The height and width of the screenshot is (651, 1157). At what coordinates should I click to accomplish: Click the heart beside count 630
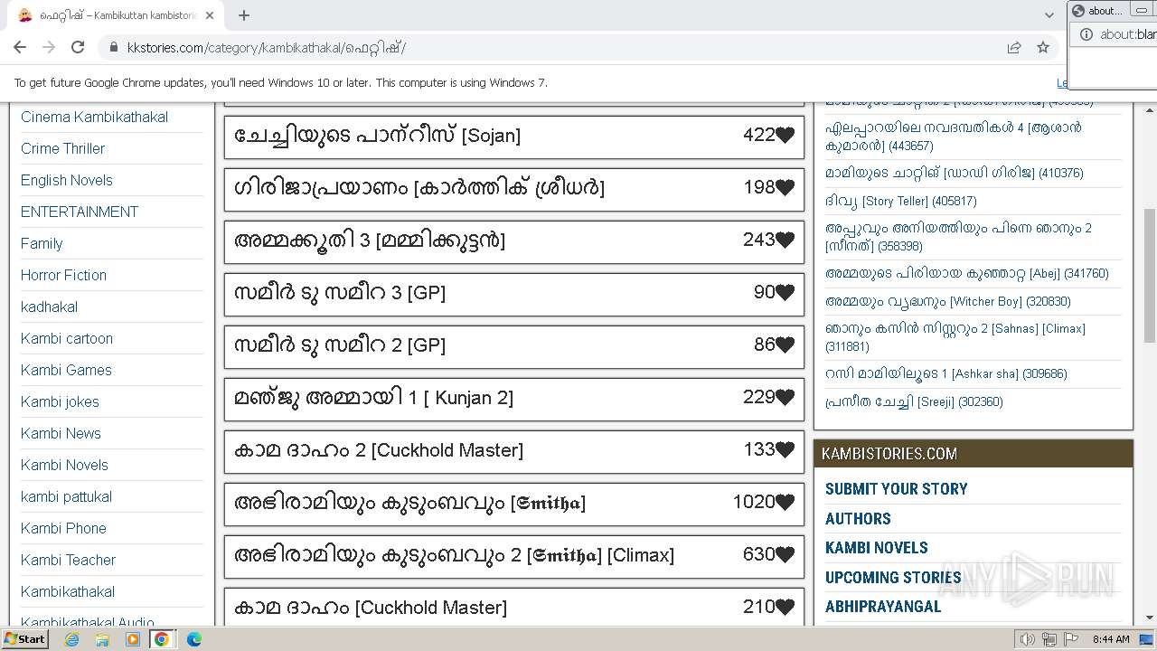(785, 555)
